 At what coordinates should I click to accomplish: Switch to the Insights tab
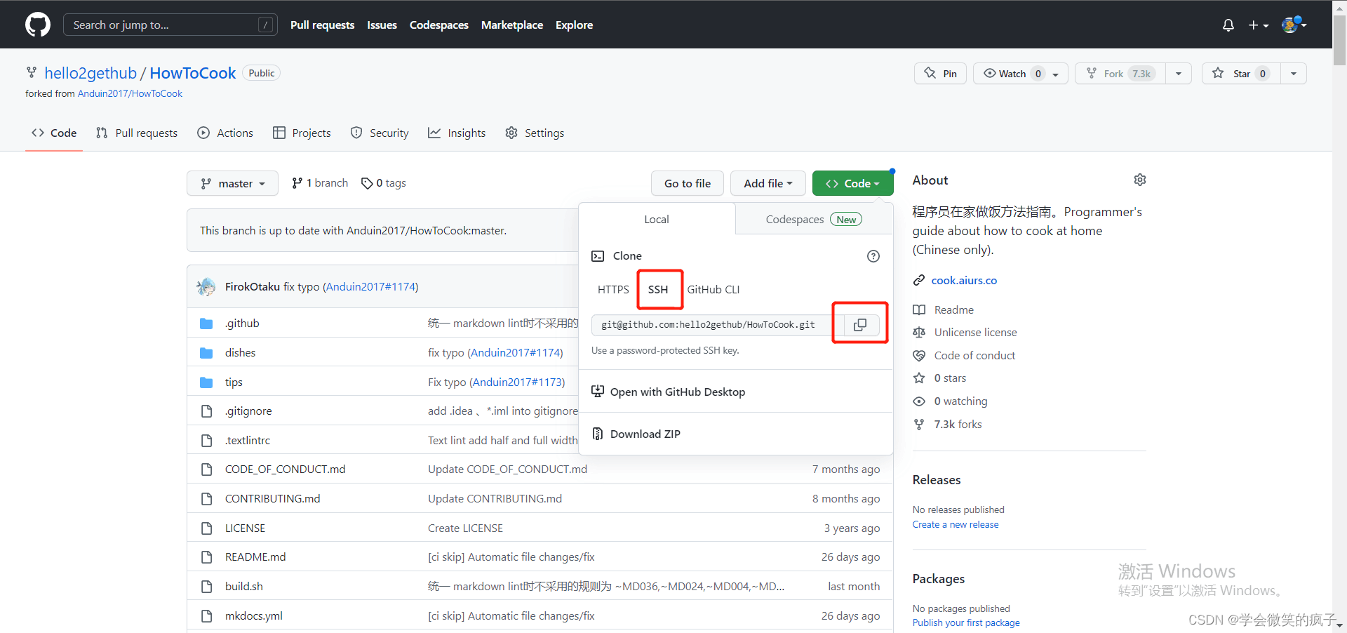[457, 133]
